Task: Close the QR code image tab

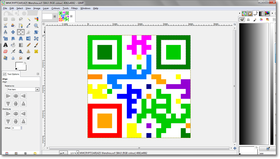Action: point(71,16)
